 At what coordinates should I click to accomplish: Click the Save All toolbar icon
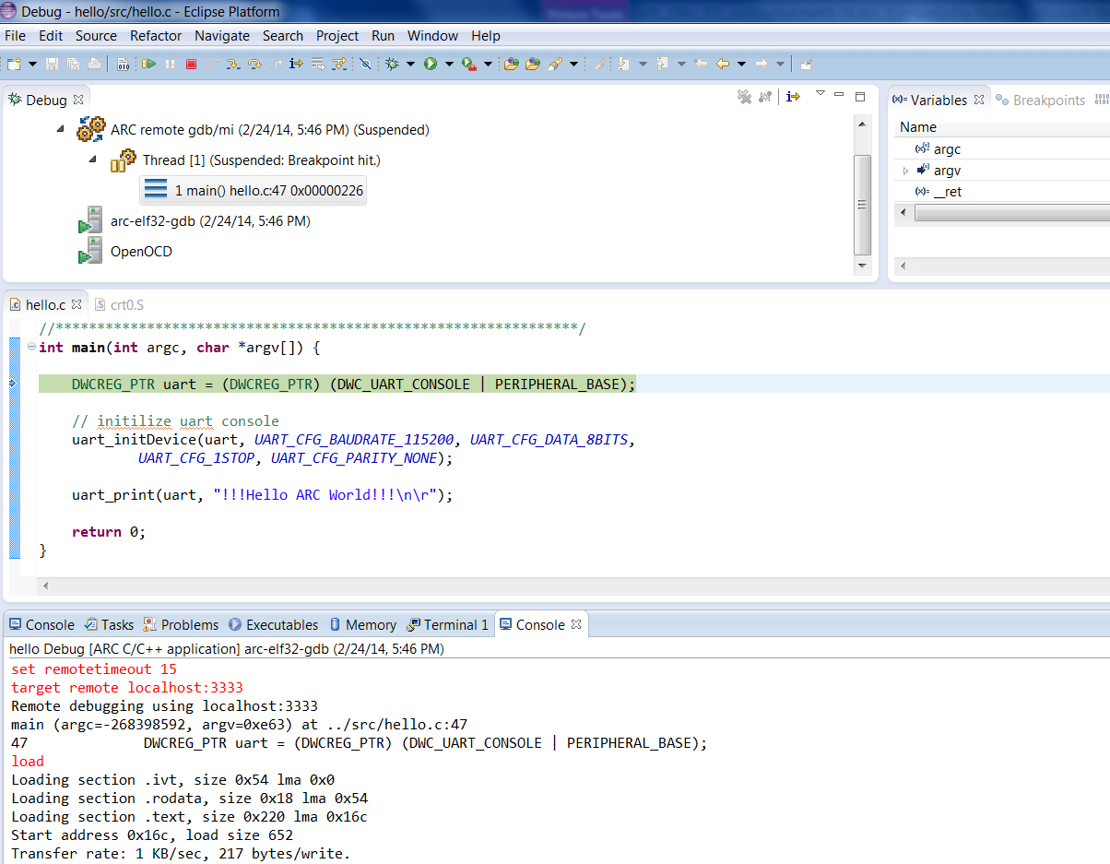(73, 64)
